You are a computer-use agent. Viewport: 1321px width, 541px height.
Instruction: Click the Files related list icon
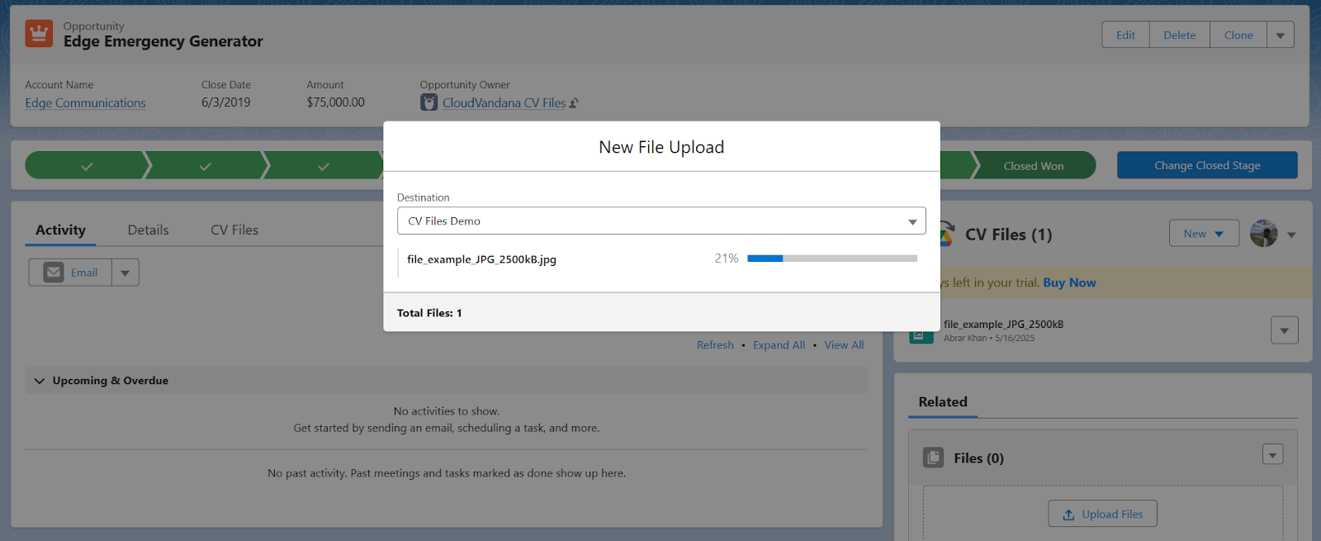933,458
